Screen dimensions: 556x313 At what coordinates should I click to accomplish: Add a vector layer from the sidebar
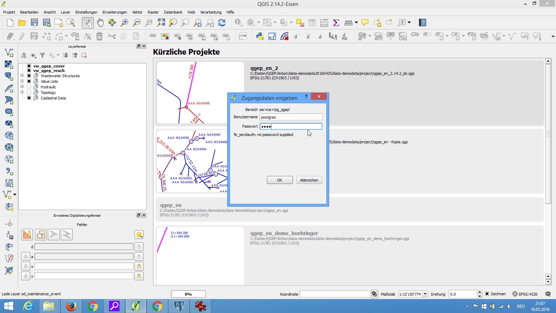pos(9,53)
